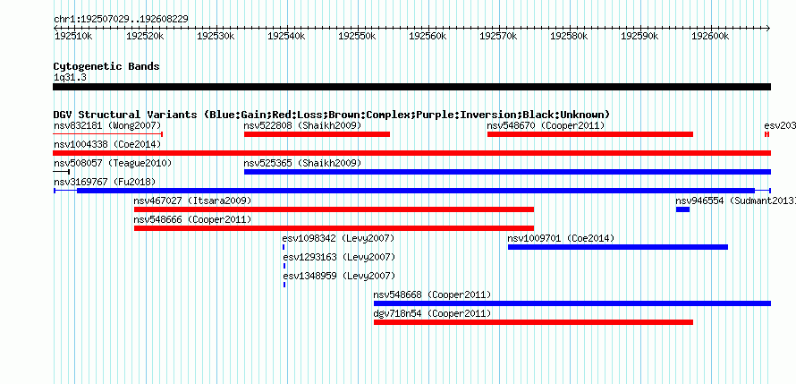
Task: Select the nsv508057 (Teague2010) label
Action: [113, 163]
